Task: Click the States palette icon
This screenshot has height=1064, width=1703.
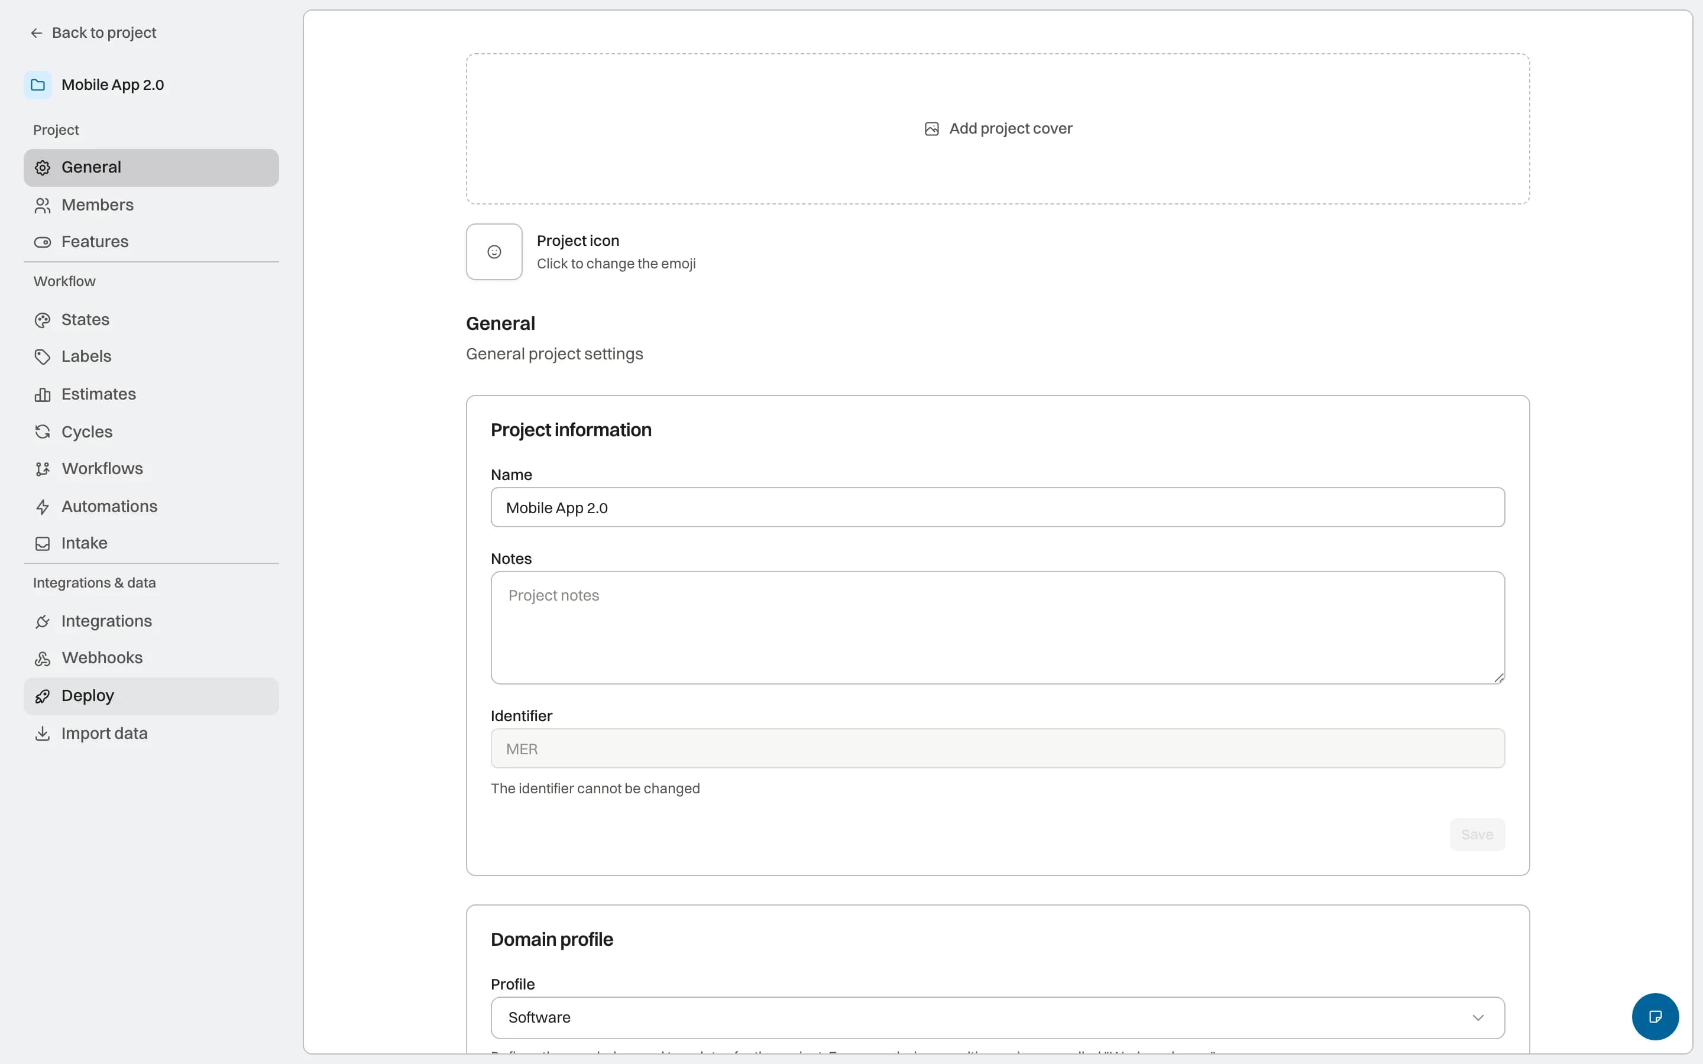Action: coord(43,320)
